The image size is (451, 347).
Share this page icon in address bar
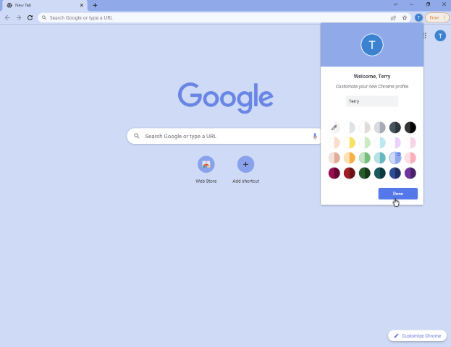[x=393, y=18]
